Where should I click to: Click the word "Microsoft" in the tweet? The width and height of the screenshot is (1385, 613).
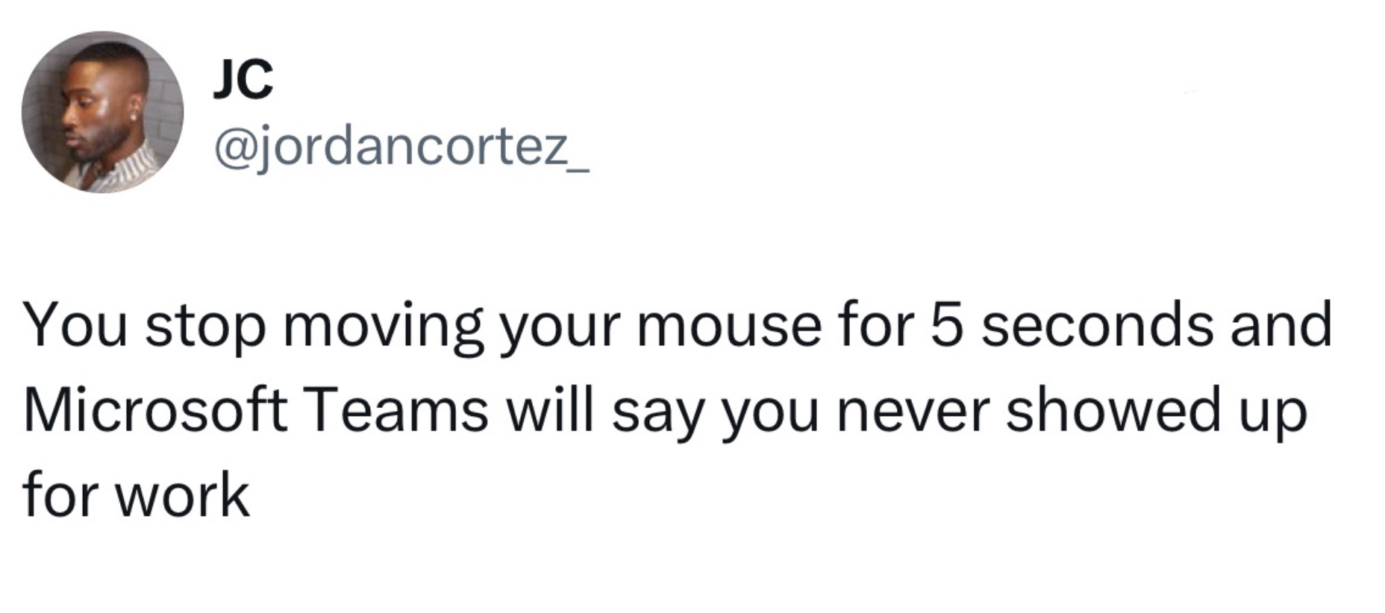(x=155, y=410)
